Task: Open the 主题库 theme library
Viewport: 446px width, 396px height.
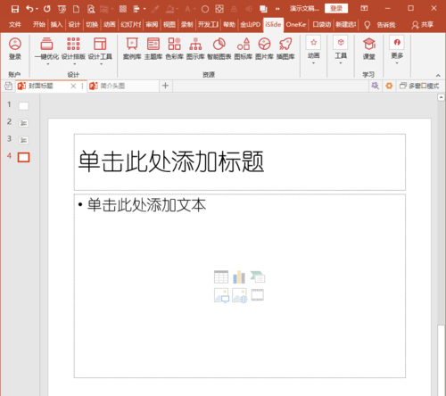Action: 153,48
